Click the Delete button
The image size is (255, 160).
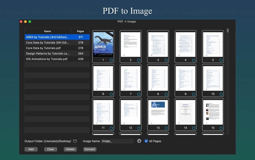(70, 149)
